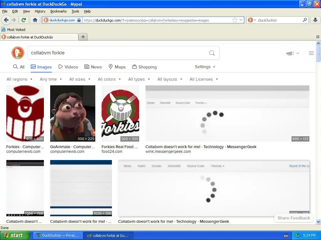This screenshot has width=321, height=240.
Task: Select the Images results tab
Action: point(41,67)
